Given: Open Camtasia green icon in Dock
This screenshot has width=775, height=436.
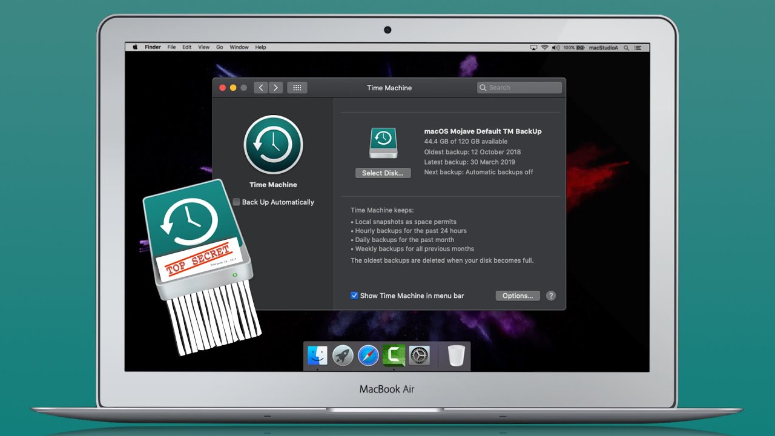Looking at the screenshot, I should pyautogui.click(x=394, y=355).
